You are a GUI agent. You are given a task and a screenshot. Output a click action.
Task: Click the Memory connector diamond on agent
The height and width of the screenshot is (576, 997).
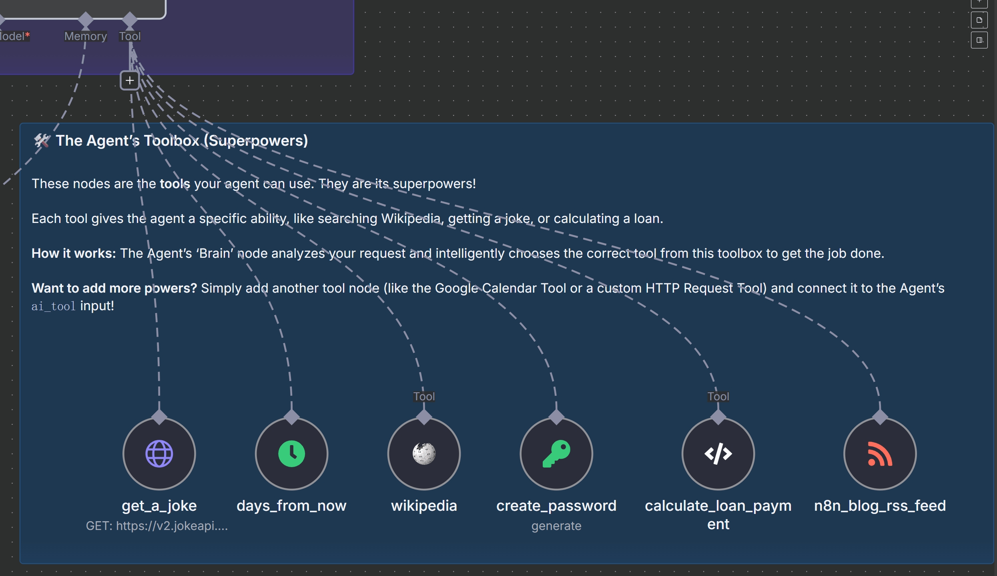pyautogui.click(x=86, y=19)
